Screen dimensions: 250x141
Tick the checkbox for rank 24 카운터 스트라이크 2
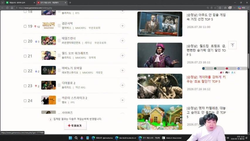pos(25,101)
